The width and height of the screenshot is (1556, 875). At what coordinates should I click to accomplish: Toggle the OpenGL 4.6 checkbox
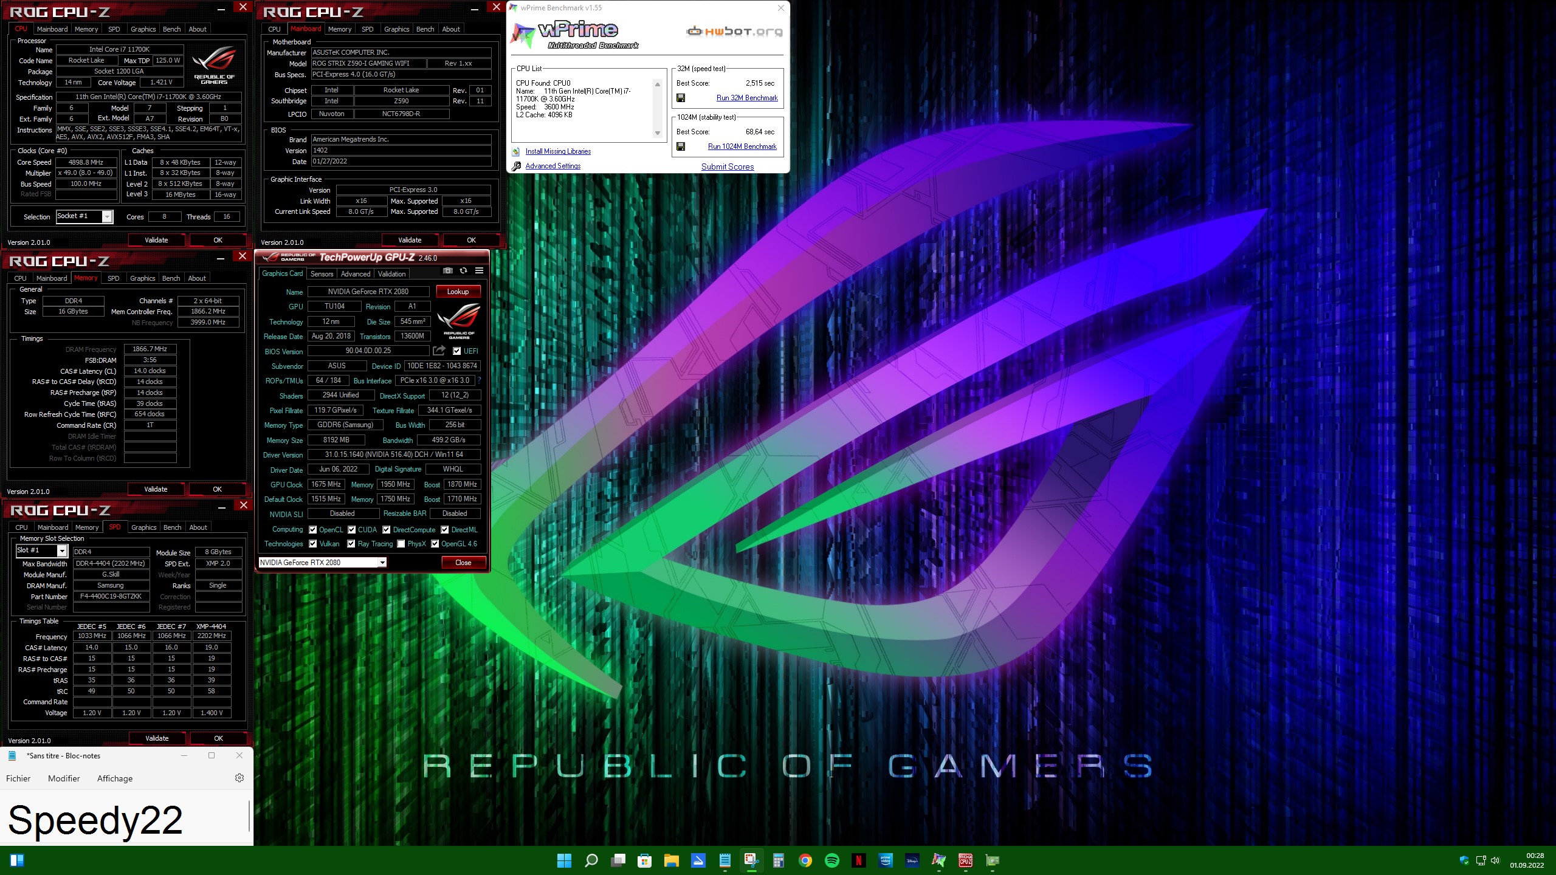tap(435, 544)
